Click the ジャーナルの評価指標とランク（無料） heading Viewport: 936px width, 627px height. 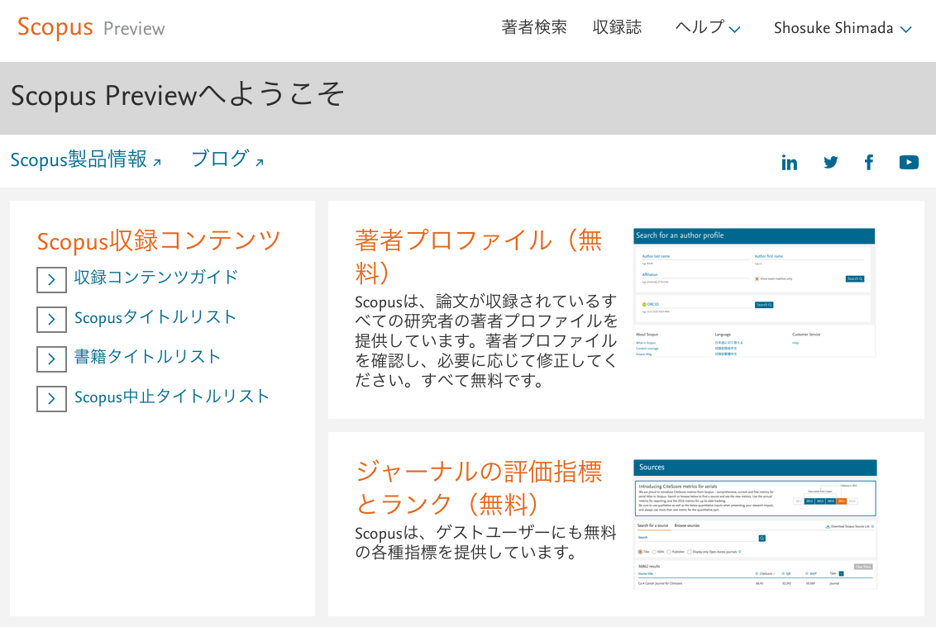click(479, 487)
